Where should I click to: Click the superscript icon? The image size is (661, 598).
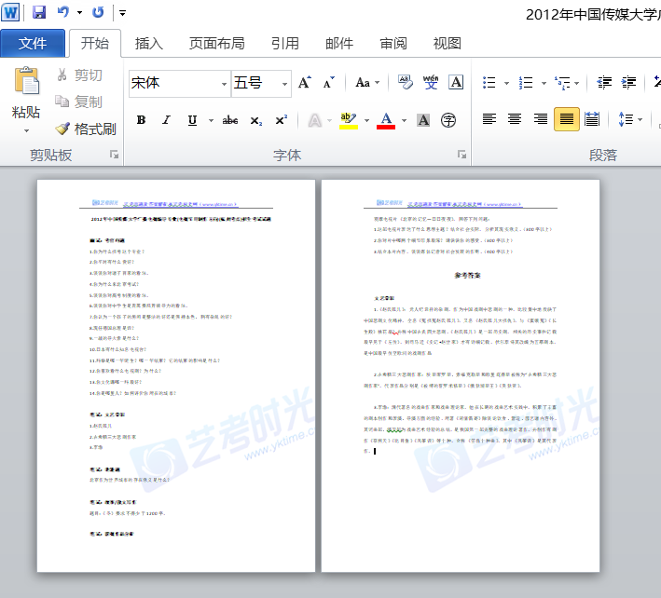281,120
